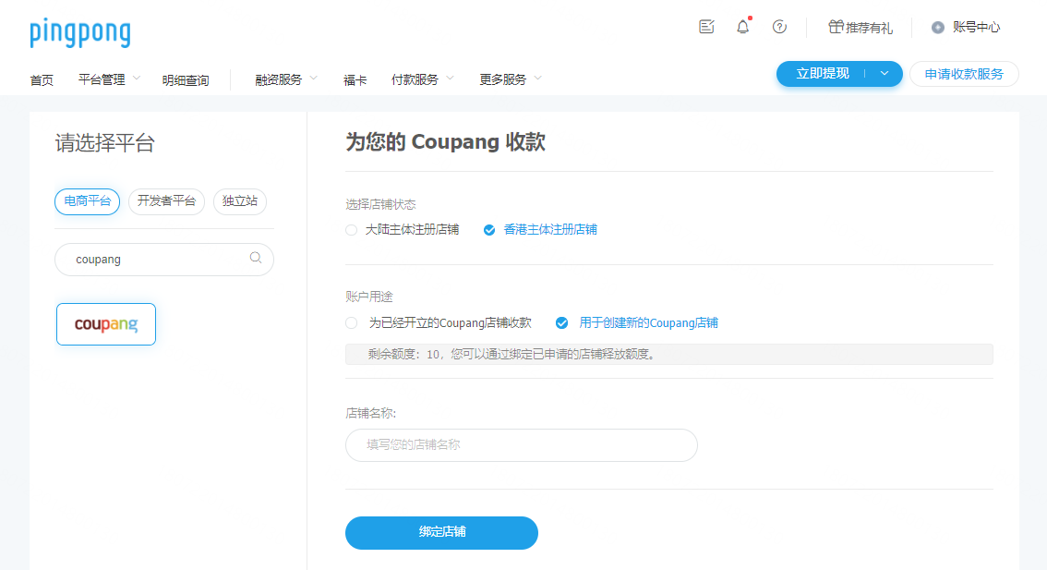
Task: Open the notification bell
Action: coord(743,27)
